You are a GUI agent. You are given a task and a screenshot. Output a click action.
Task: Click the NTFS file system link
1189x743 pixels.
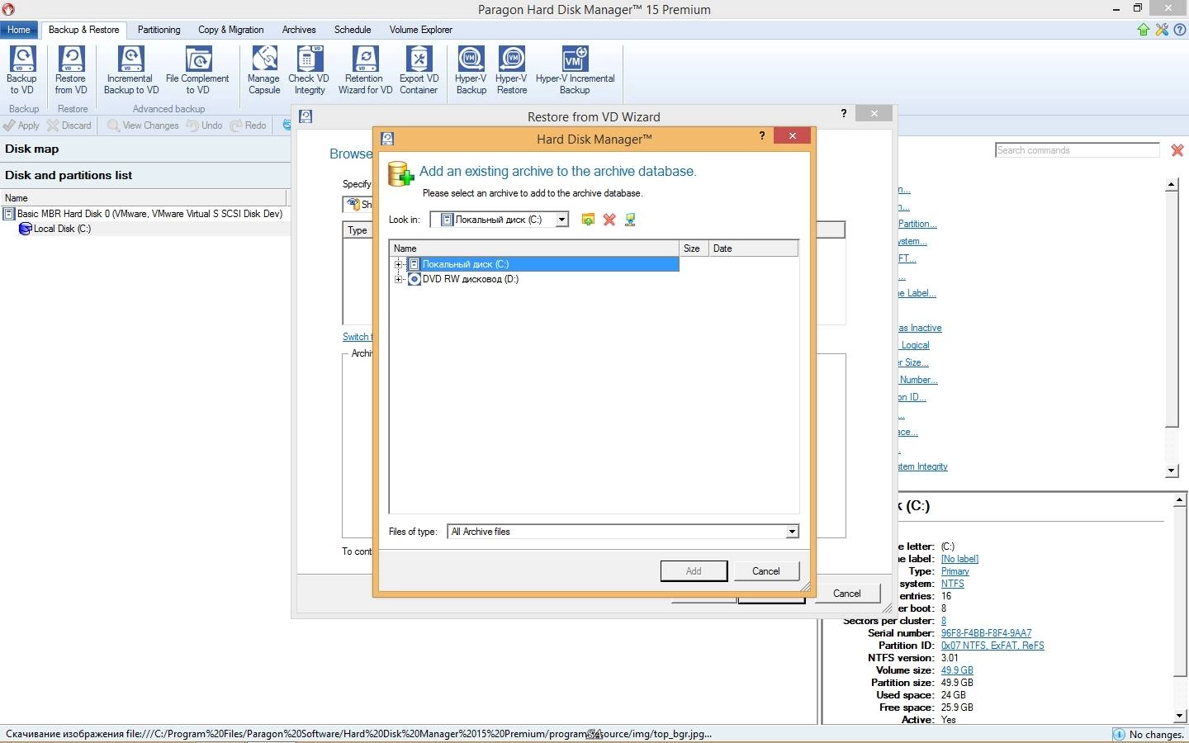click(952, 584)
